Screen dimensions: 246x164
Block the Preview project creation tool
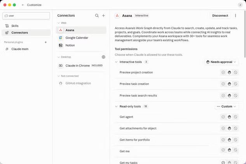coord(236,72)
